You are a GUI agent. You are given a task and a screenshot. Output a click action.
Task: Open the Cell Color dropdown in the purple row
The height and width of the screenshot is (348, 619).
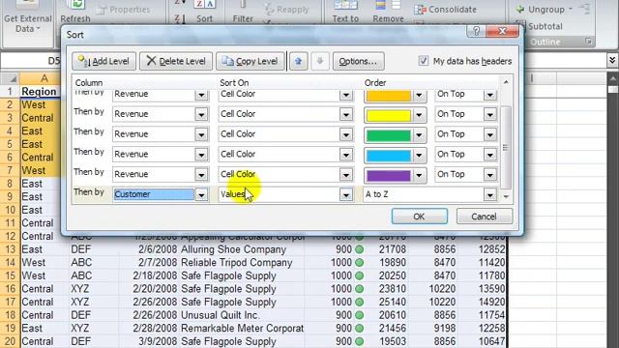pos(346,174)
